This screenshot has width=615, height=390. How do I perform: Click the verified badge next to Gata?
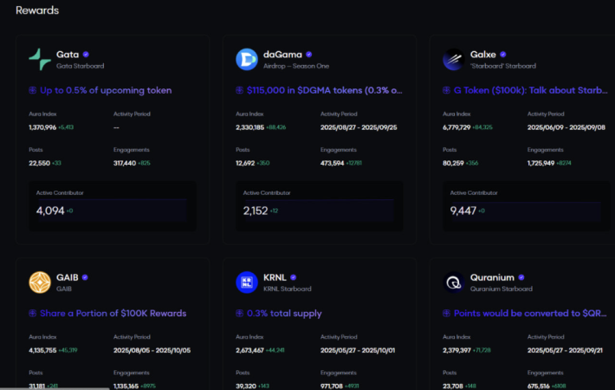(x=86, y=55)
